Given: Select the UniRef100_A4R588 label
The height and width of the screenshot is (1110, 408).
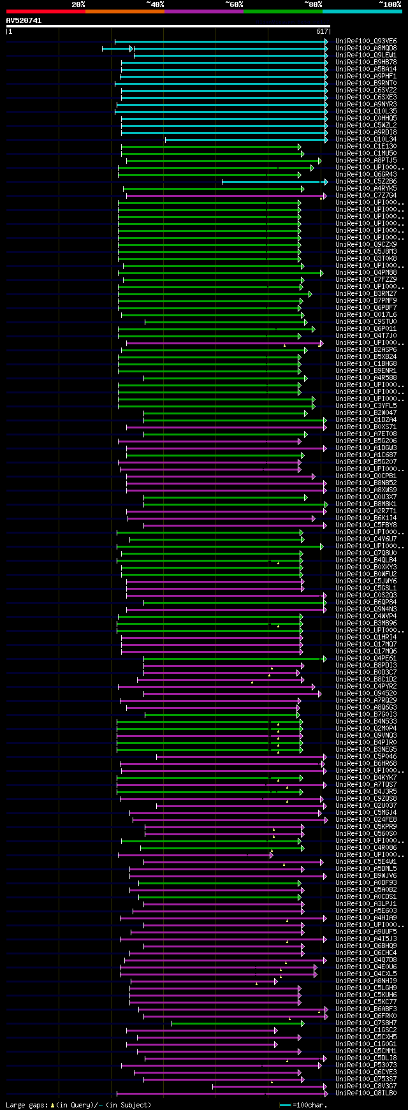Looking at the screenshot, I should click(x=366, y=378).
